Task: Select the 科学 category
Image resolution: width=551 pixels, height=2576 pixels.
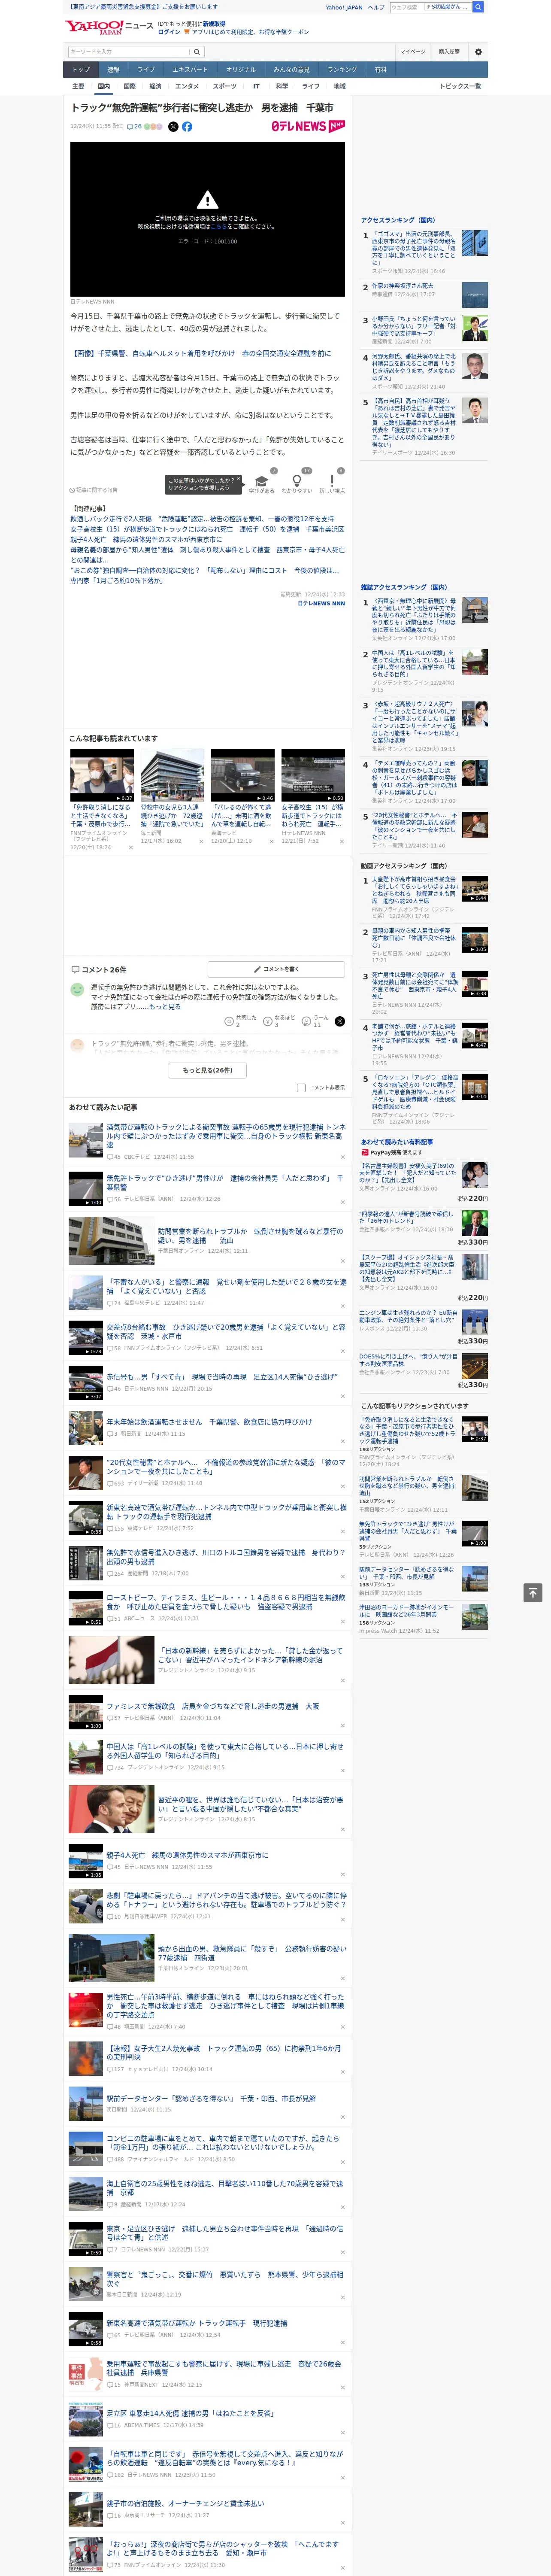Action: (282, 86)
